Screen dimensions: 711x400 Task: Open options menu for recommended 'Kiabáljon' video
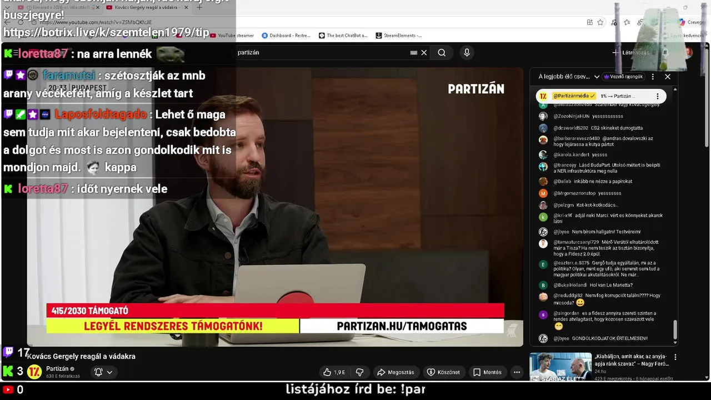[x=675, y=357]
